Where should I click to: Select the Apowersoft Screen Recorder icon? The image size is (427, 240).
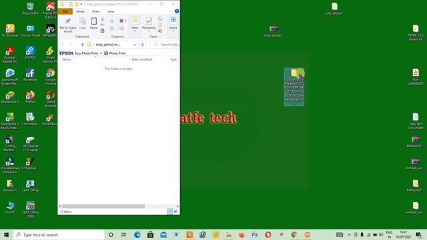coord(10,77)
